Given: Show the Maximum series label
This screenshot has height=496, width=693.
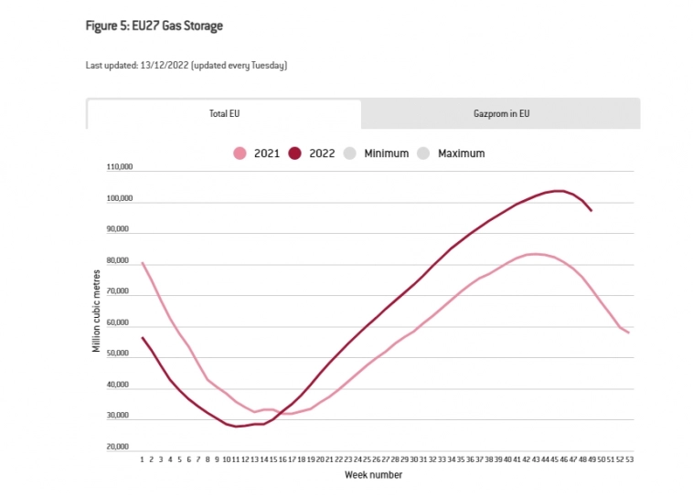Looking at the screenshot, I should [x=461, y=153].
